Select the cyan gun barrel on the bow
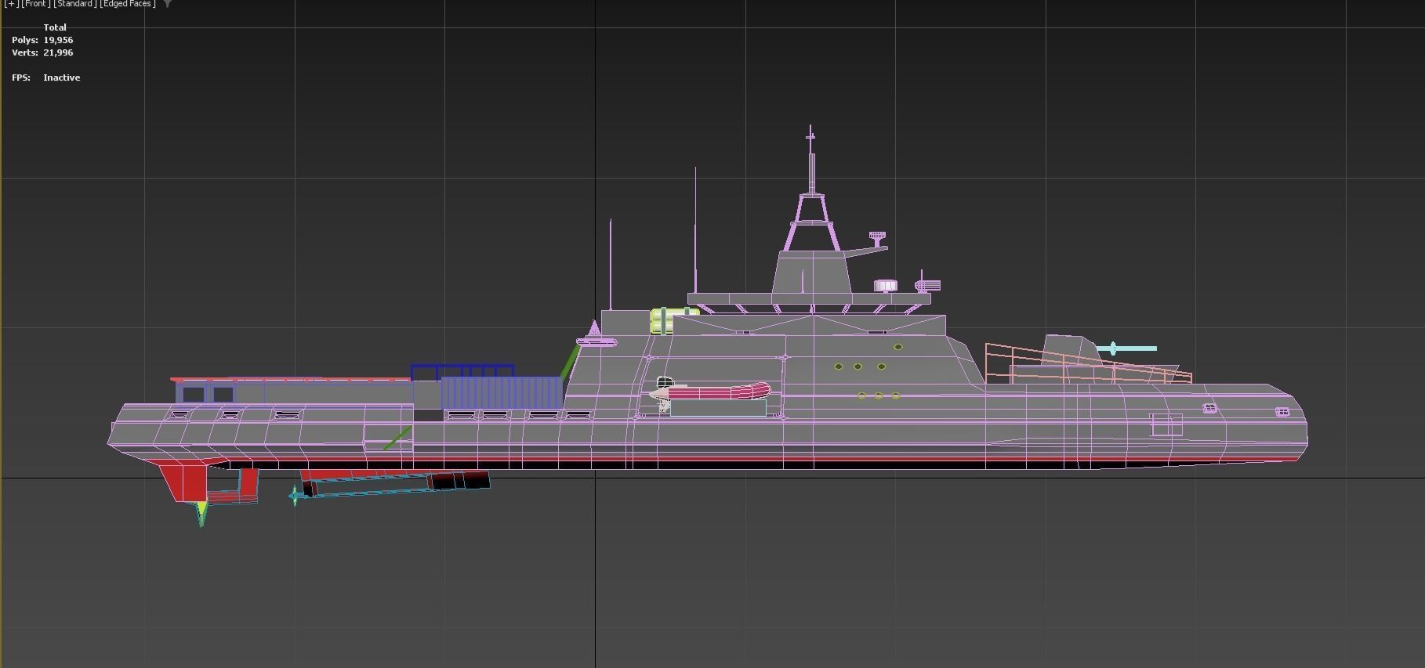 (1127, 348)
